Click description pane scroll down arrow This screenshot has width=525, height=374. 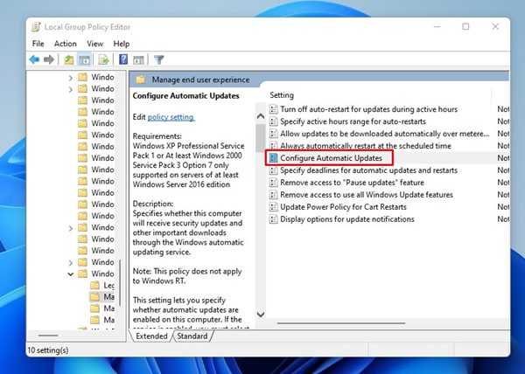point(261,315)
